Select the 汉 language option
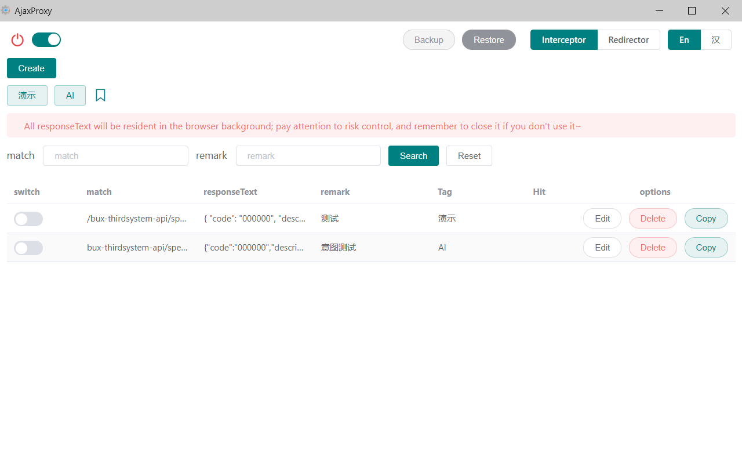This screenshot has width=742, height=464. pos(716,39)
